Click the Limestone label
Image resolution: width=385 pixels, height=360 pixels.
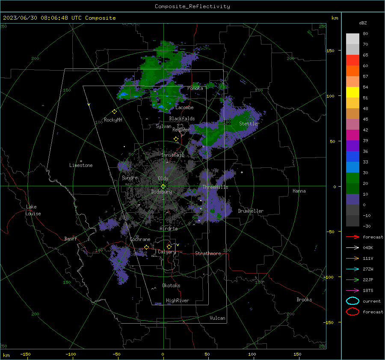[x=81, y=165]
